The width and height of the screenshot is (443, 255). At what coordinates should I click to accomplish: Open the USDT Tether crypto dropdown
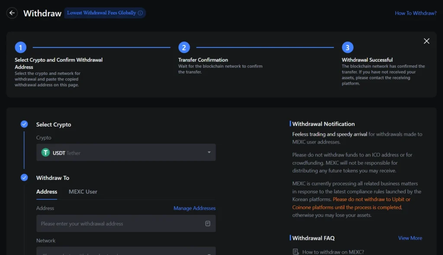[x=126, y=153]
